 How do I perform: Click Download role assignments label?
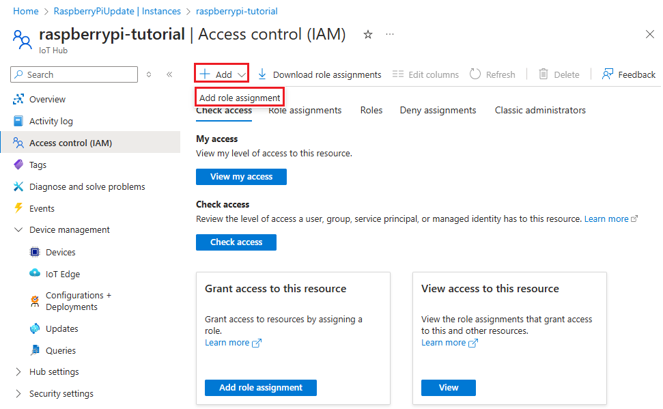point(327,75)
